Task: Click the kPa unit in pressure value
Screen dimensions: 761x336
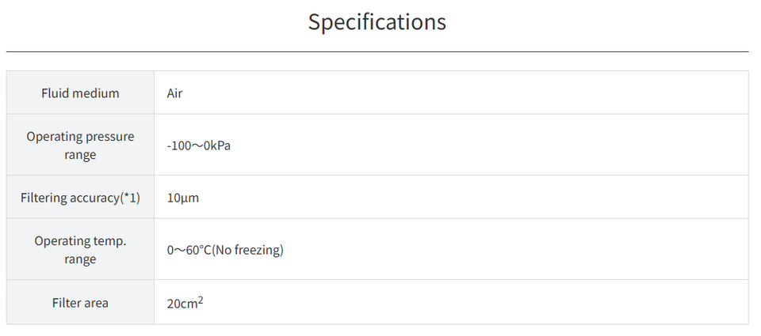Action: 220,146
